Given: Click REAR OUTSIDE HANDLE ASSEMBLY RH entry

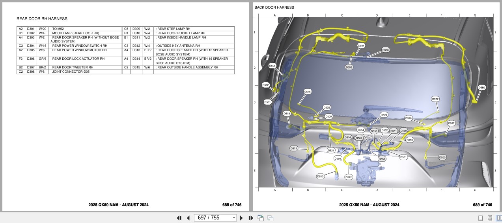Looking at the screenshot, I should tap(188, 67).
